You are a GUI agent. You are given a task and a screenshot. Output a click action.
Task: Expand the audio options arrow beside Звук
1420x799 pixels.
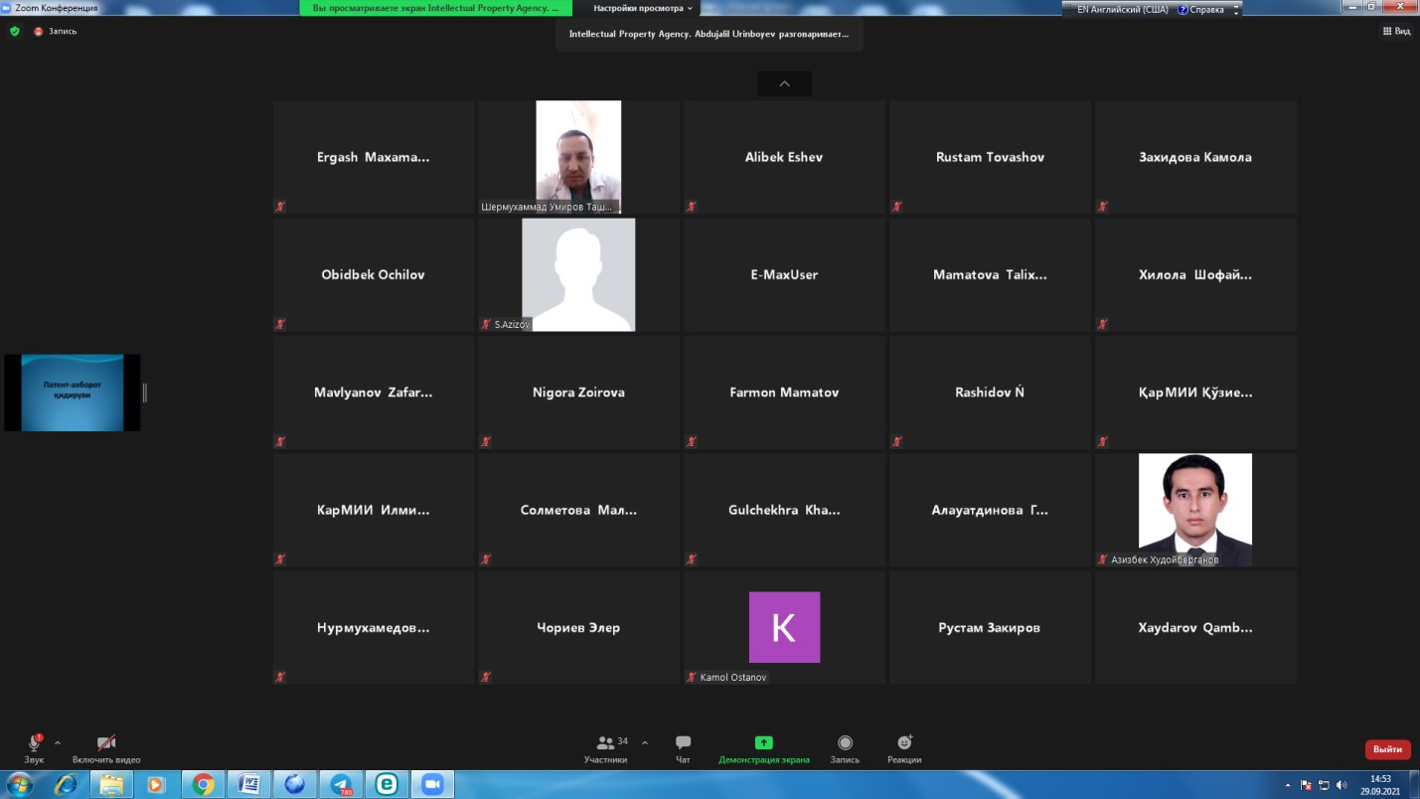coord(58,742)
